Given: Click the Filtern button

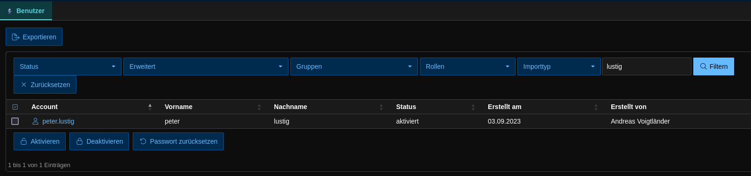Looking at the screenshot, I should click(713, 66).
